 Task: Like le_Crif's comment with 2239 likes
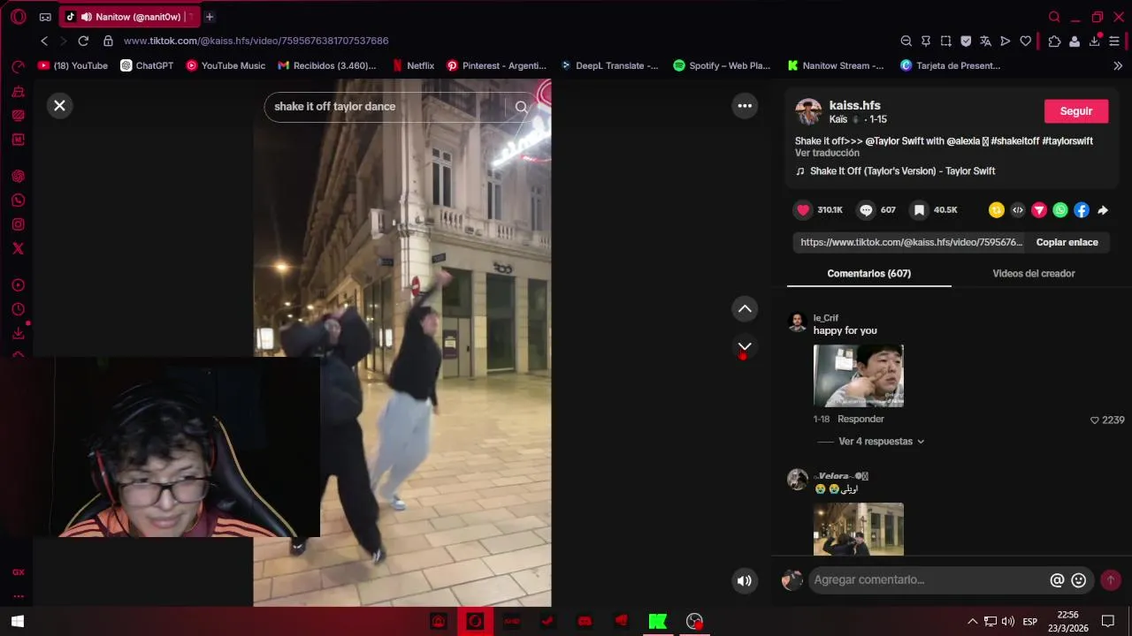1095,420
